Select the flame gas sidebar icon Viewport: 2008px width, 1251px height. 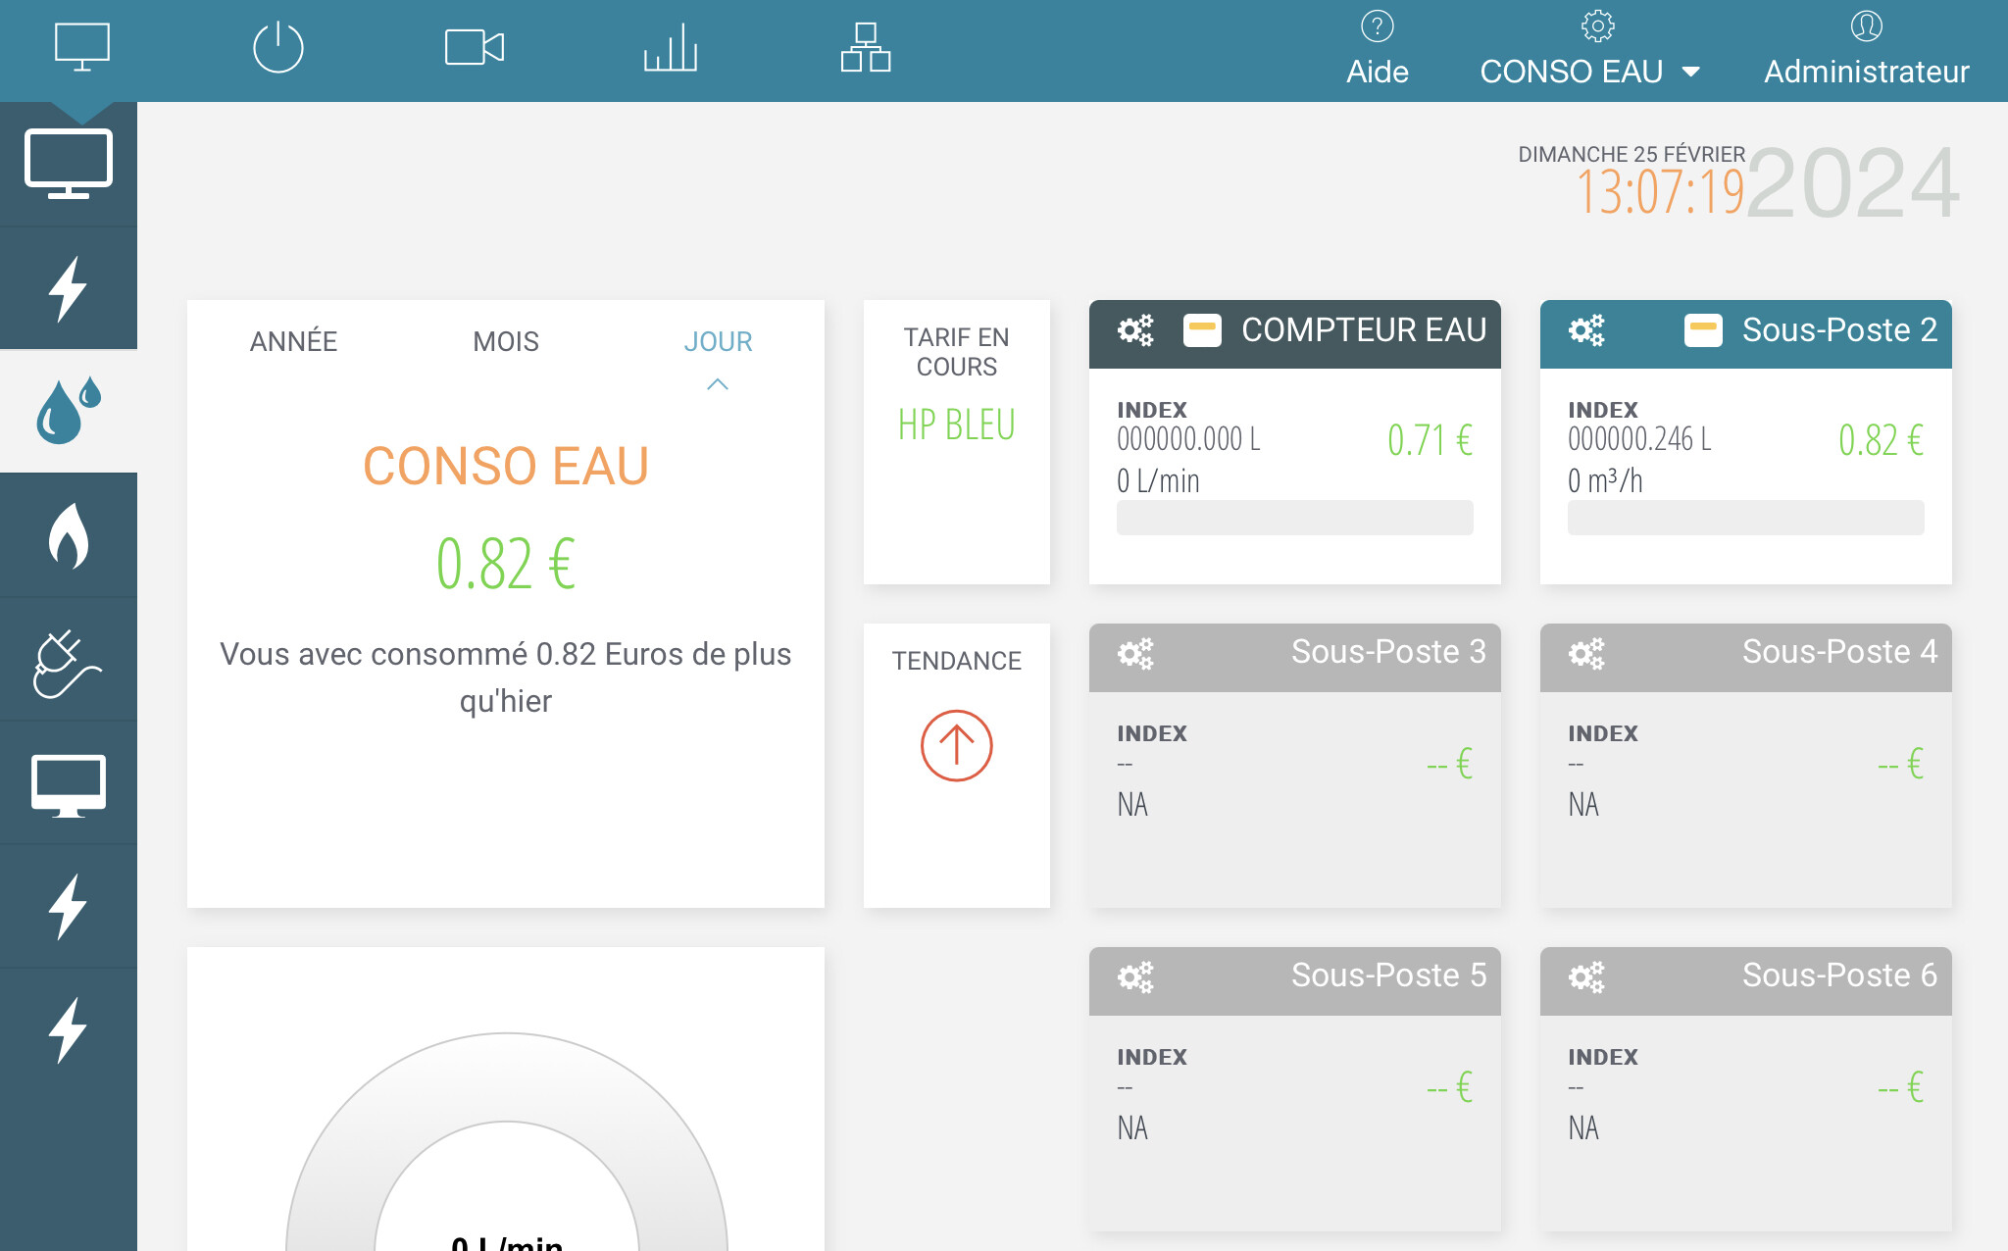(x=69, y=535)
